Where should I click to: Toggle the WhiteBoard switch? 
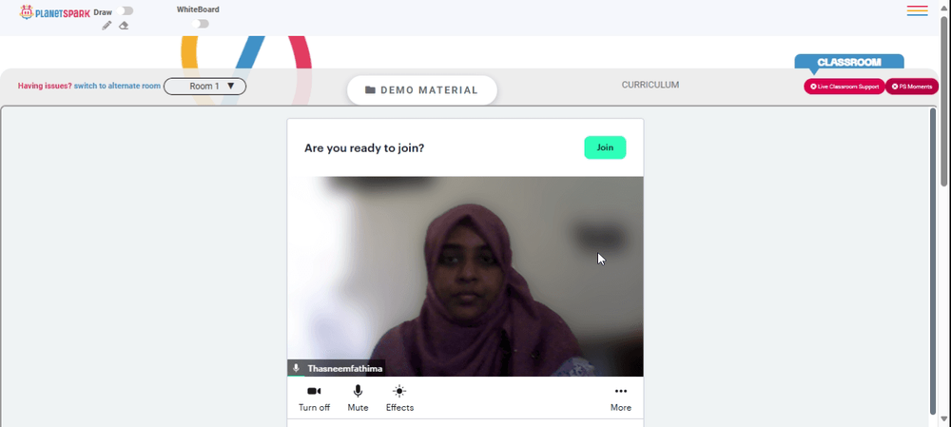click(200, 24)
